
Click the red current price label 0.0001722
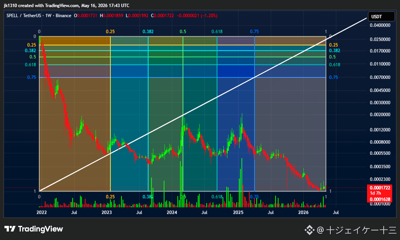[x=380, y=188]
